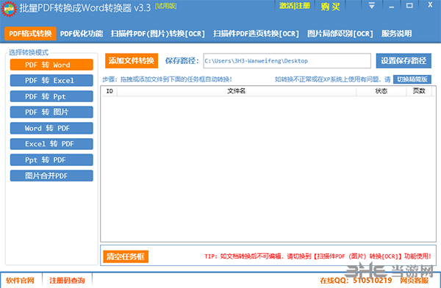The image size is (441, 288).
Task: Open 扫描件PDF(图片)转换[OCR] tab
Action: coord(157,34)
